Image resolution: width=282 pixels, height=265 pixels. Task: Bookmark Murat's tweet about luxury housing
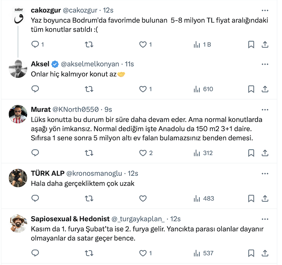coord(251,153)
